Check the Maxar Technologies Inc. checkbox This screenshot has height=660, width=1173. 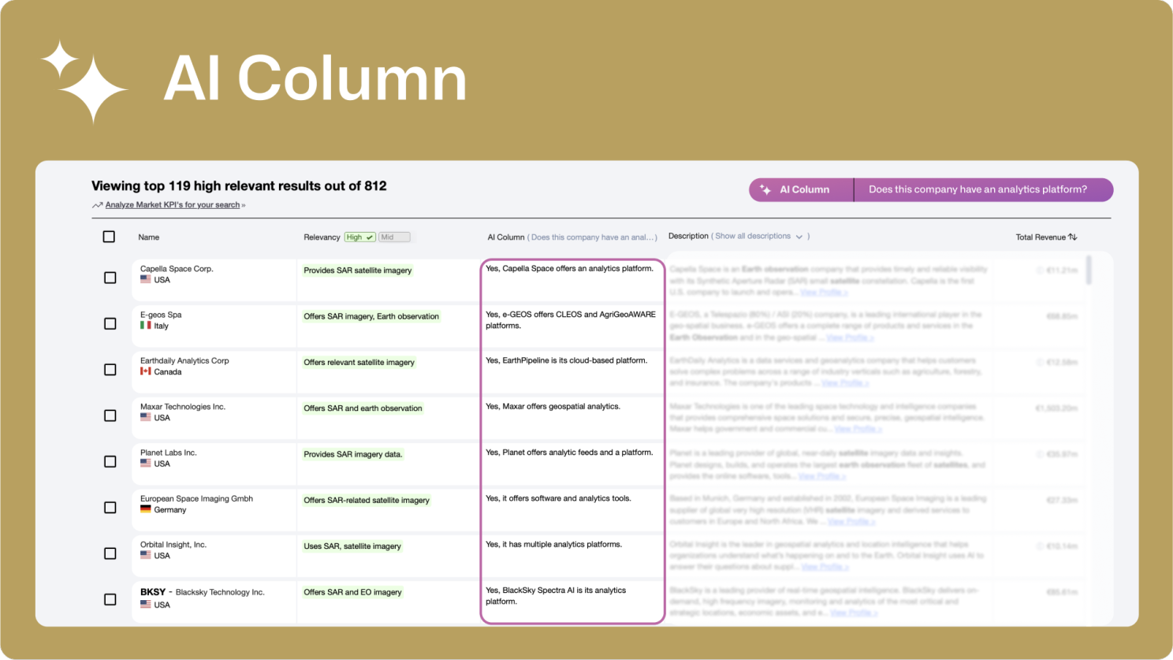point(110,416)
